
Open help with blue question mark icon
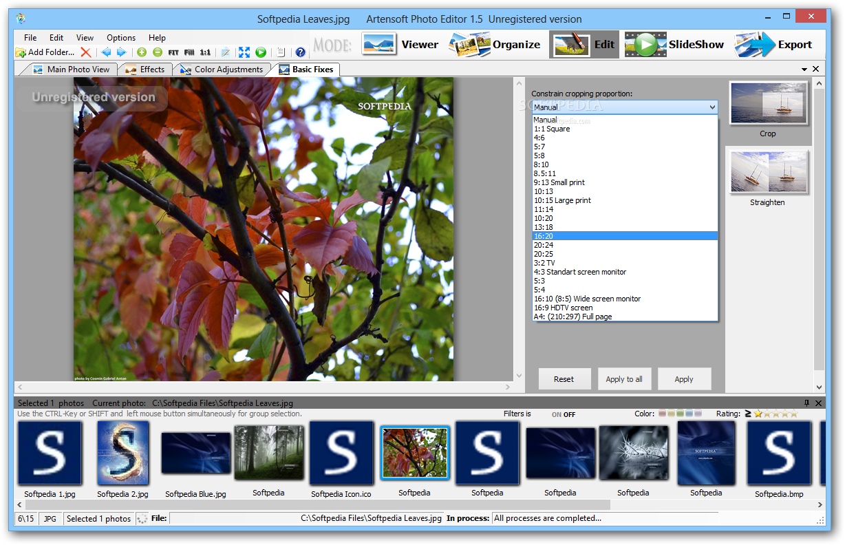pyautogui.click(x=300, y=52)
